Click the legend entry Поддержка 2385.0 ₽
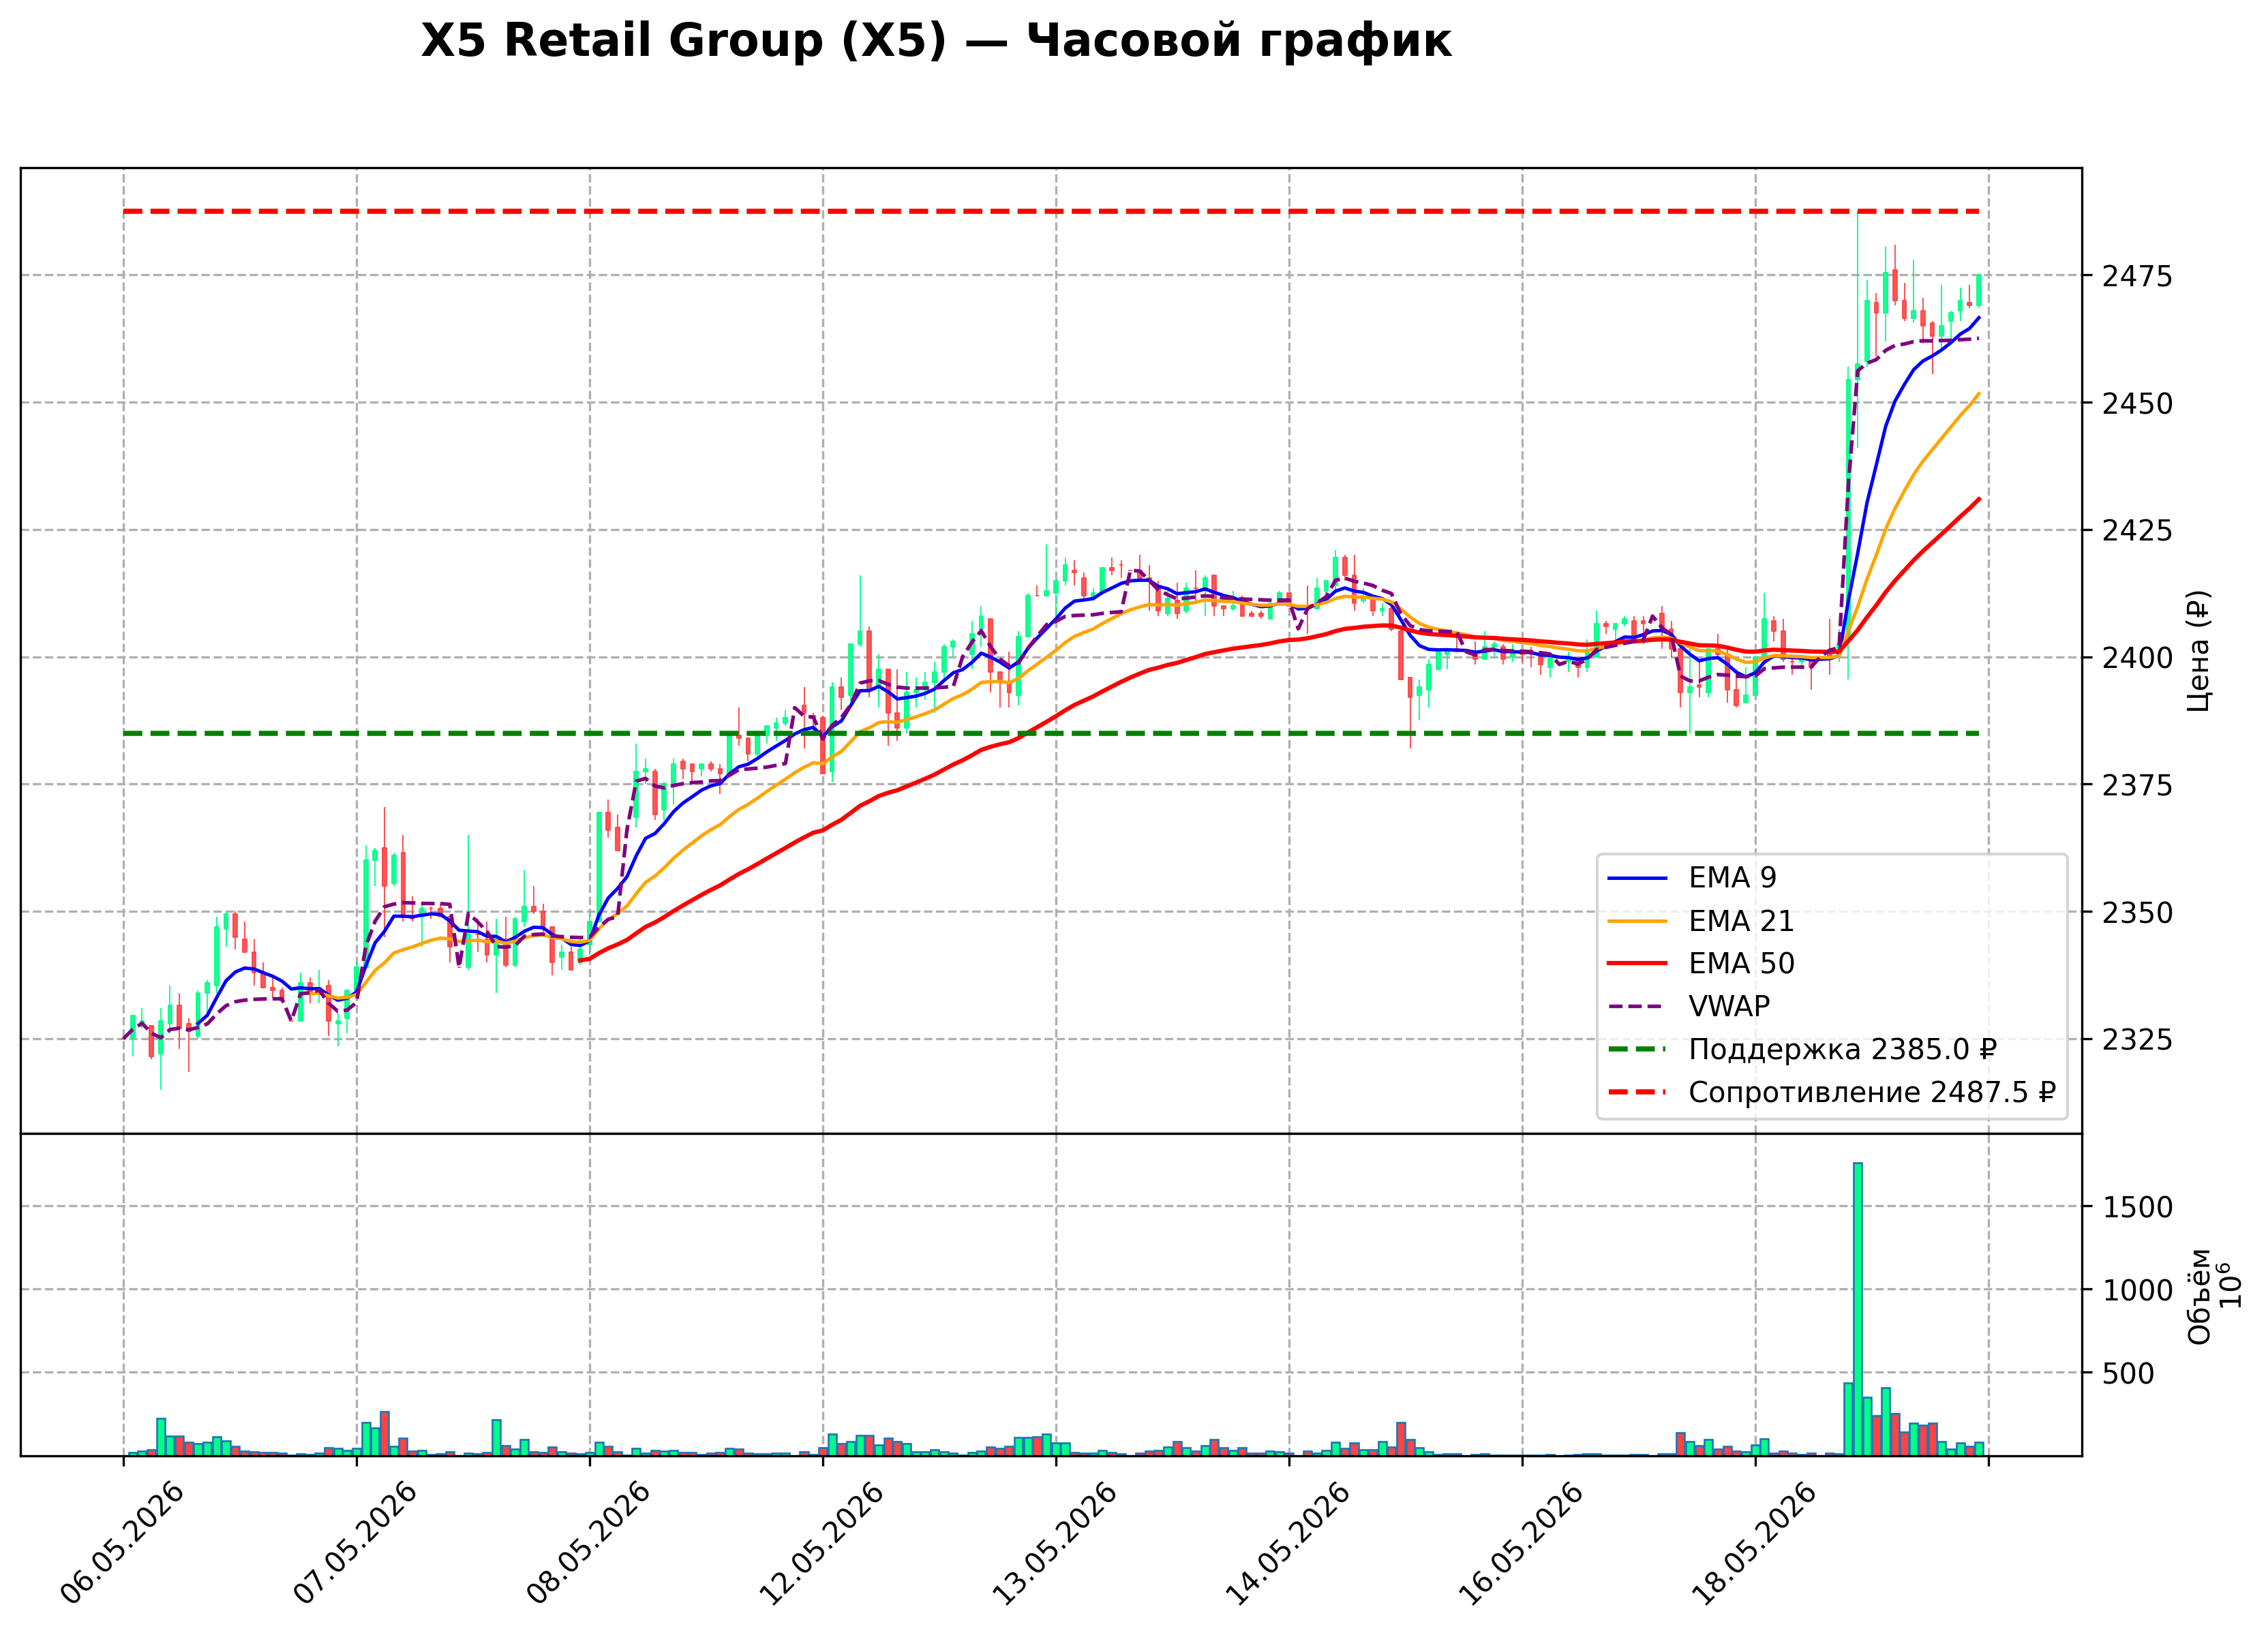The width and height of the screenshot is (2268, 1631). click(1802, 1050)
